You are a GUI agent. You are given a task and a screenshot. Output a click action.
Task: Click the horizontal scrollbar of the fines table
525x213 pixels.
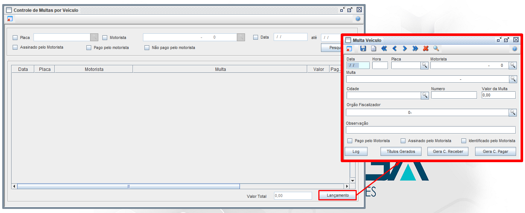tap(128, 186)
